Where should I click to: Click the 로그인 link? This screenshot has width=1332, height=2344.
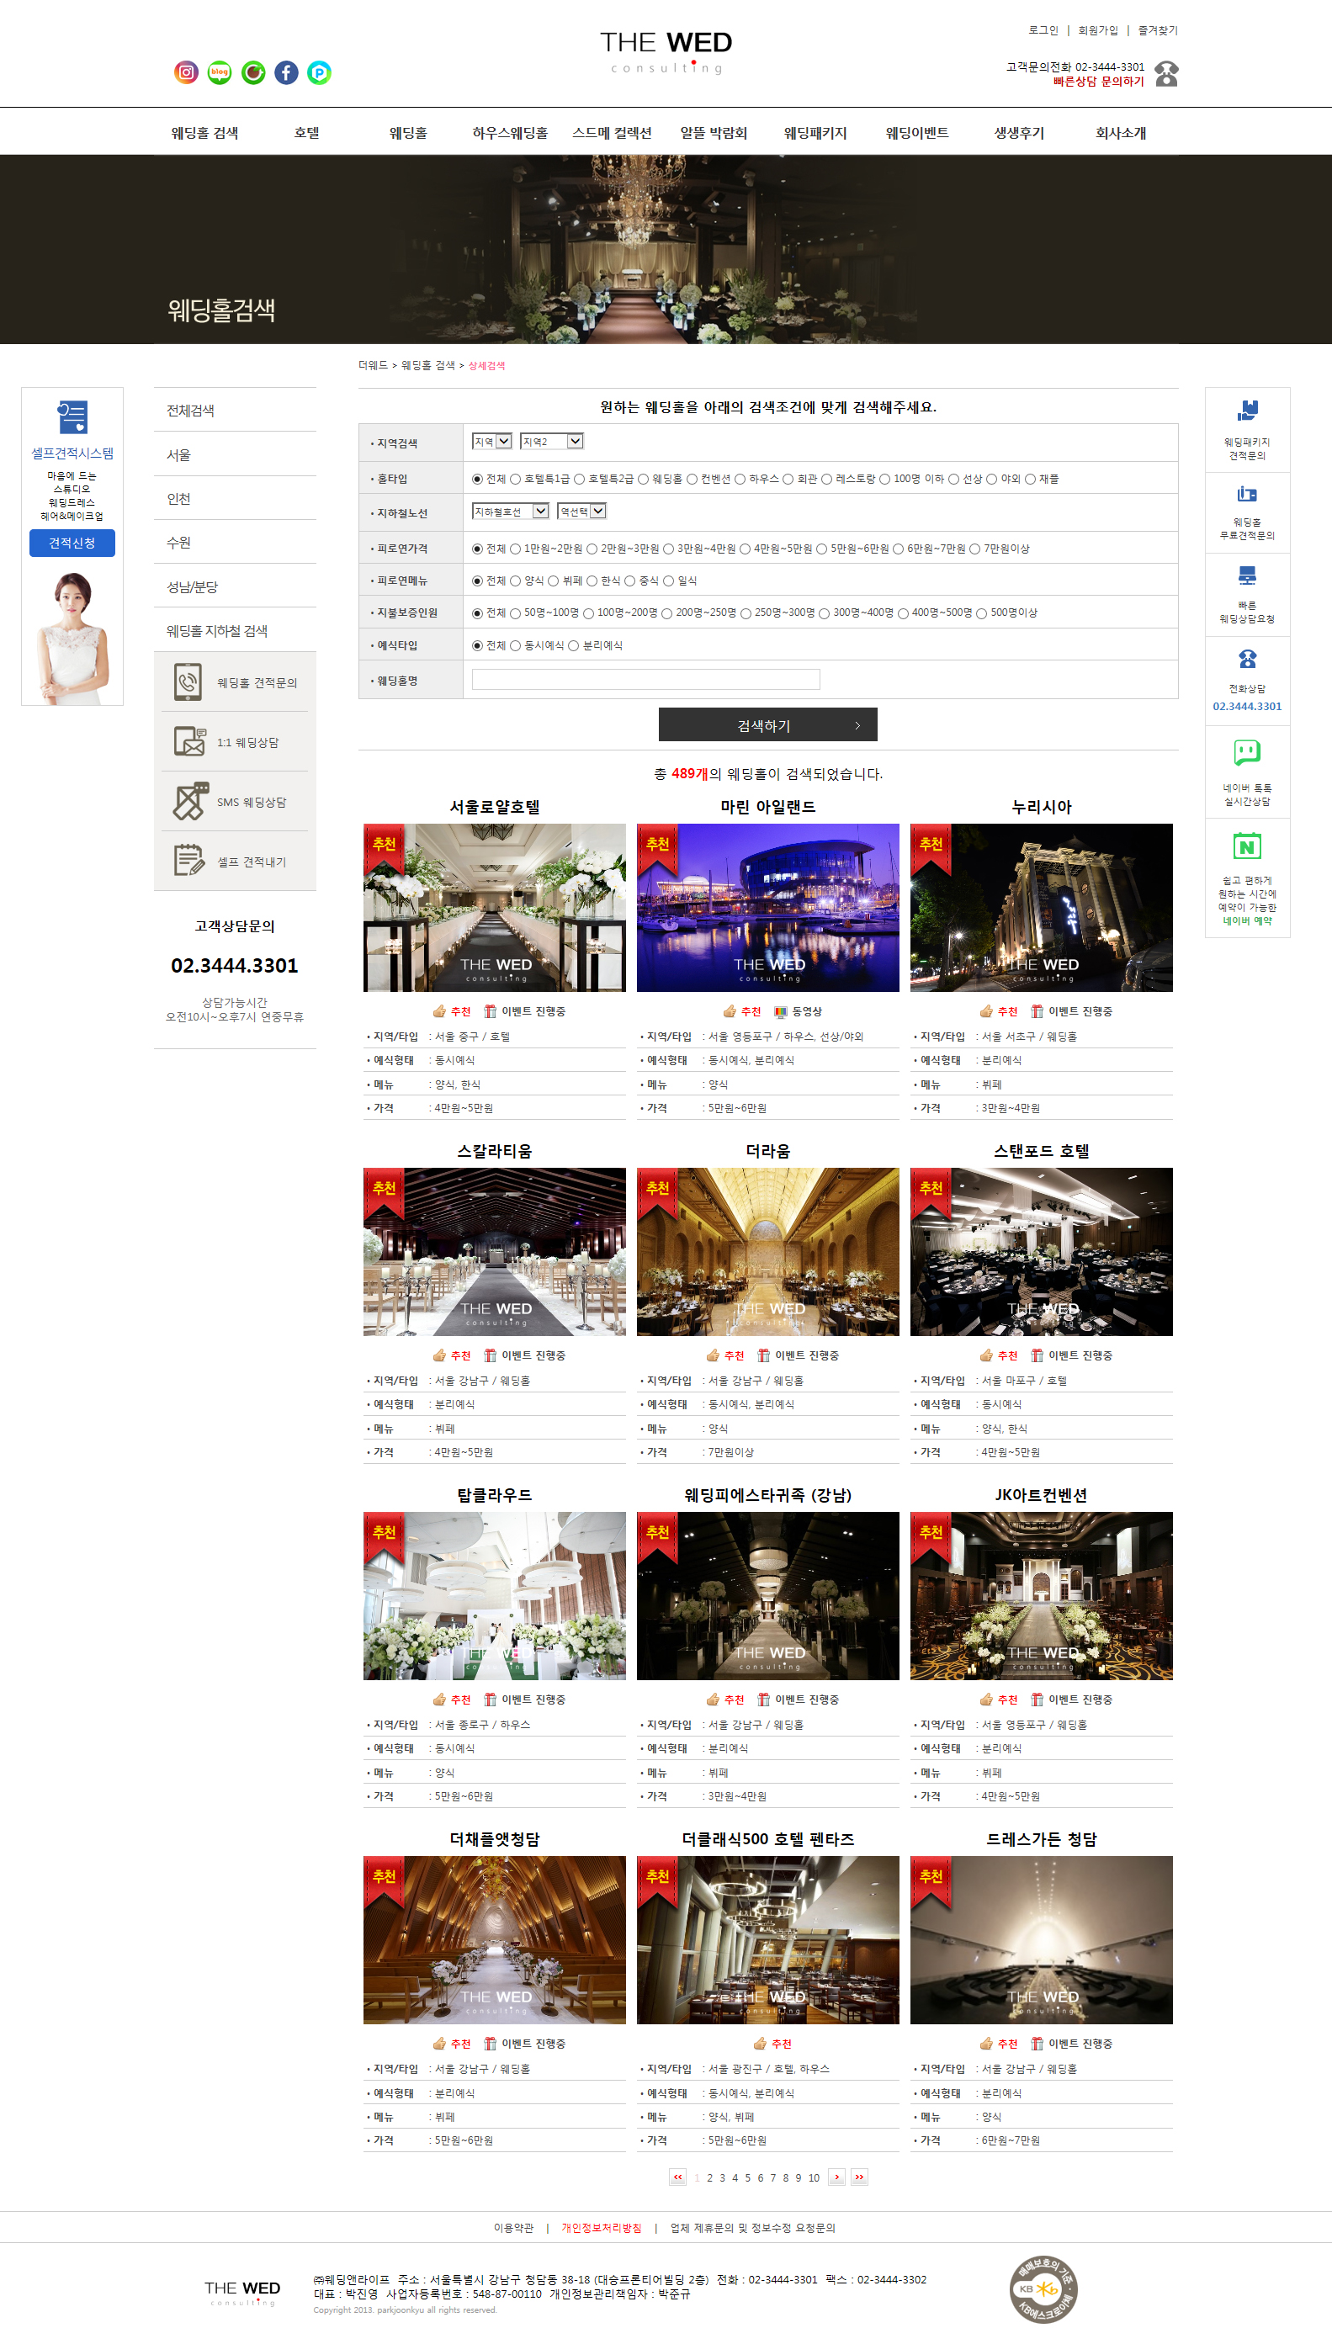point(1043,30)
